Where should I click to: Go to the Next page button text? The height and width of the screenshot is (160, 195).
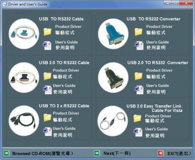pyautogui.click(x=117, y=153)
